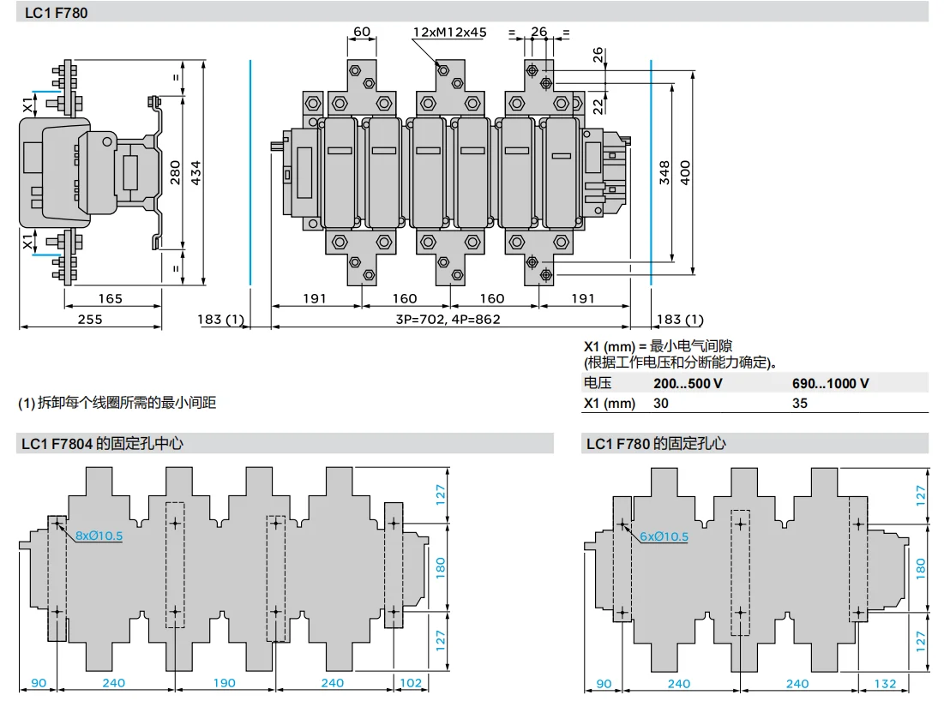Click the 132 dimension in bottom-right drawing
This screenshot has height=707, width=944.
(x=884, y=683)
